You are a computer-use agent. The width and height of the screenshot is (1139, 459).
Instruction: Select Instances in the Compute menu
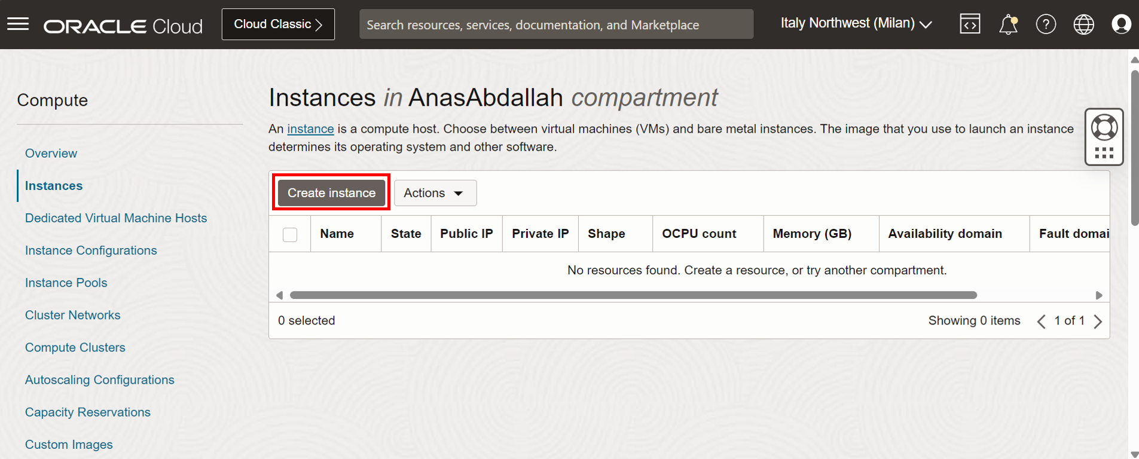pos(54,186)
